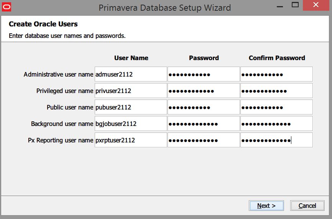This screenshot has width=332, height=219.
Task: Maximize the Primavera Database Setup Wizard window
Action: click(295, 5)
